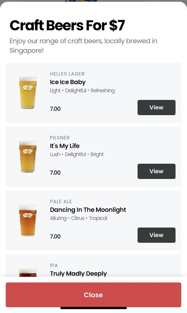Tap the IPA category label
187x313 pixels.
click(x=54, y=265)
